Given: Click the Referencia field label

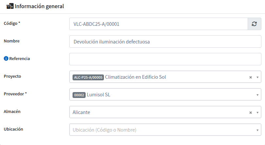Looking at the screenshot, I should pyautogui.click(x=19, y=58).
